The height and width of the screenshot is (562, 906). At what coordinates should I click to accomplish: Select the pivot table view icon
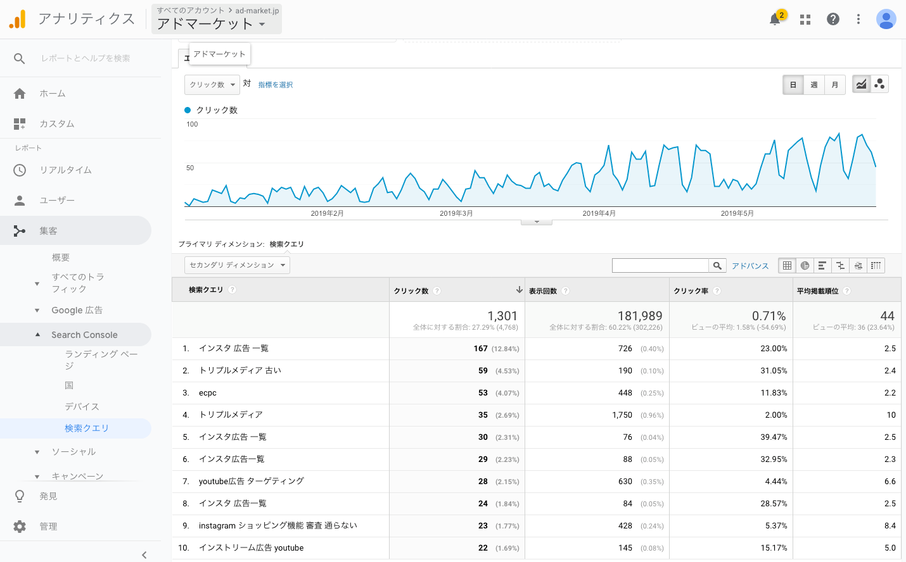pyautogui.click(x=876, y=266)
